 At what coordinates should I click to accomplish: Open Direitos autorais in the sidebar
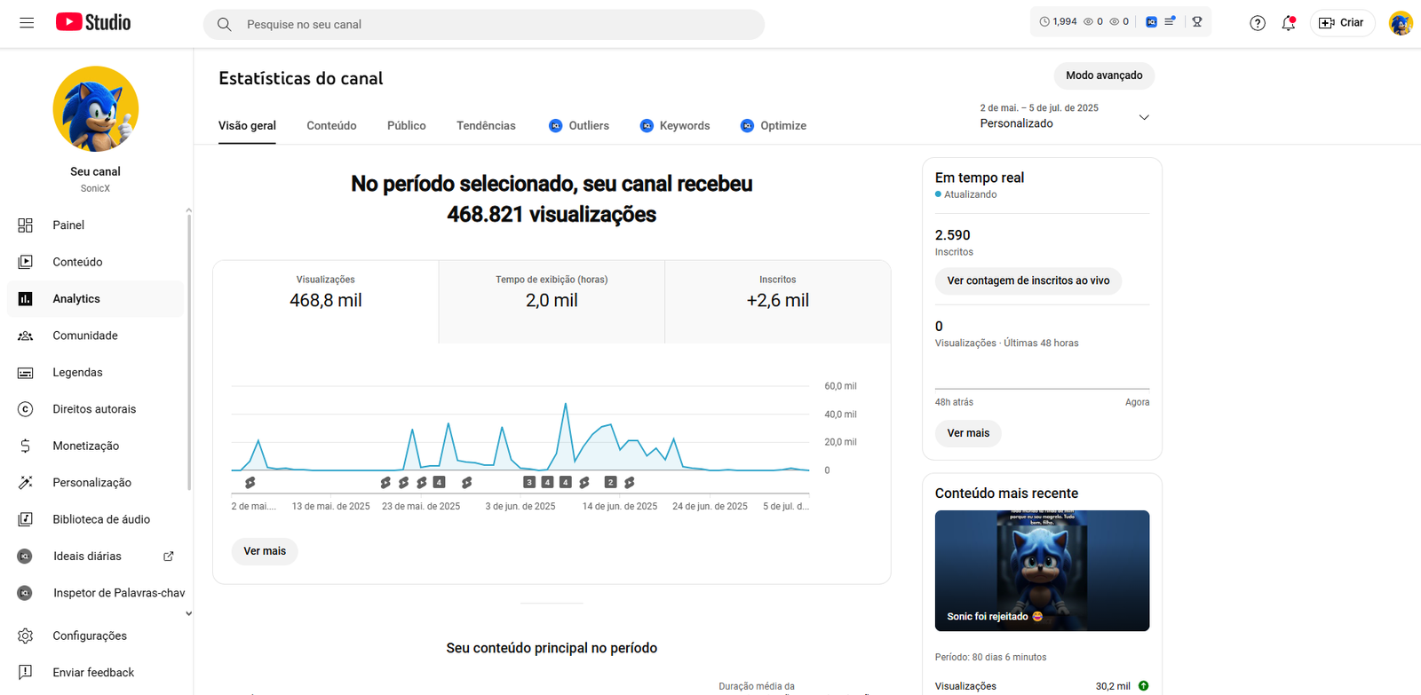93,409
